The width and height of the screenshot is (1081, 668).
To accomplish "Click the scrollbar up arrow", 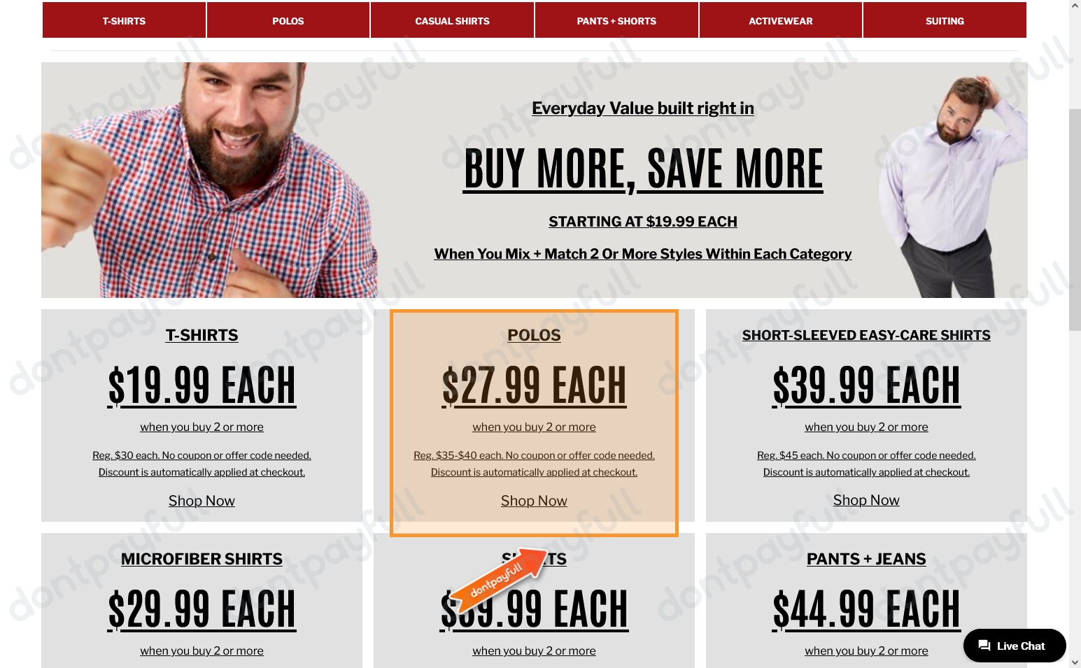I will point(1075,6).
